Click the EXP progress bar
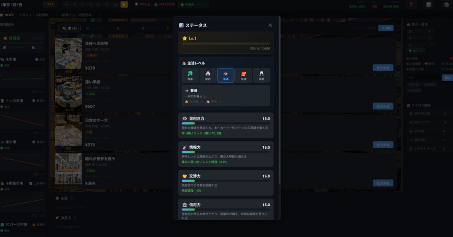 (x=226, y=44)
